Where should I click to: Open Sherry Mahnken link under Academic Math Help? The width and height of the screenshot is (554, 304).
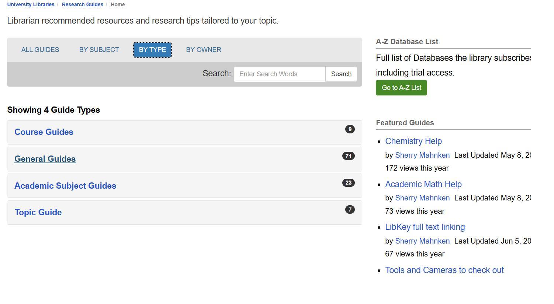(422, 198)
